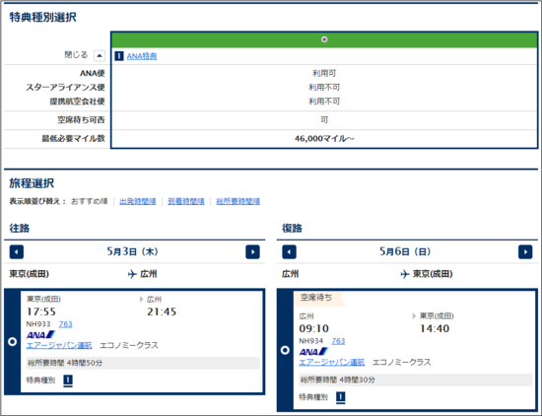Click return date 5月6日 (日)

(x=405, y=251)
